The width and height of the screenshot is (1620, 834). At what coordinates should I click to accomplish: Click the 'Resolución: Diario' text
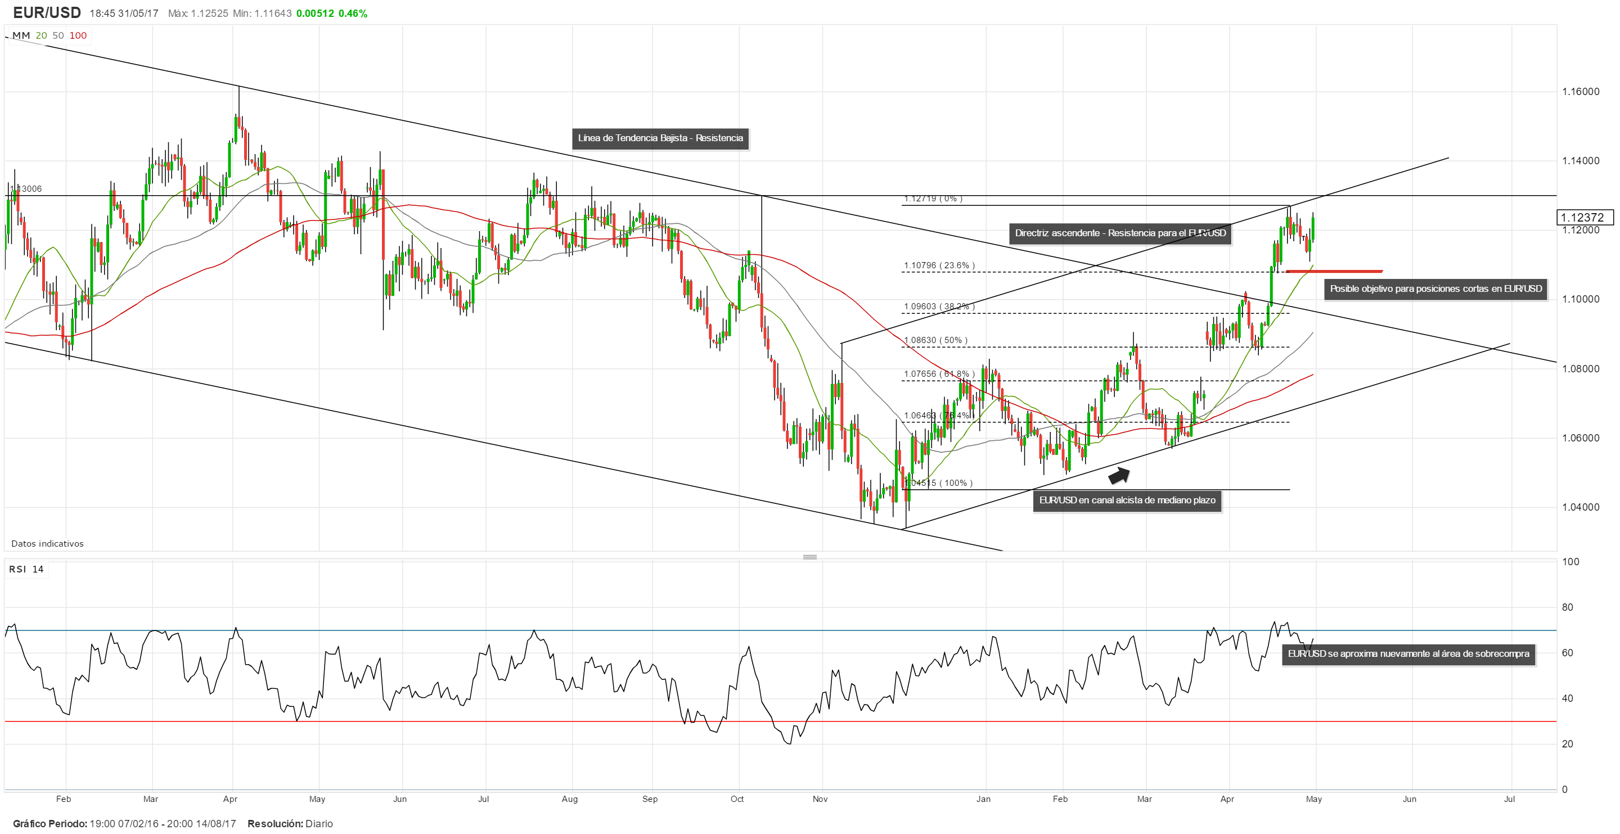pos(290,823)
